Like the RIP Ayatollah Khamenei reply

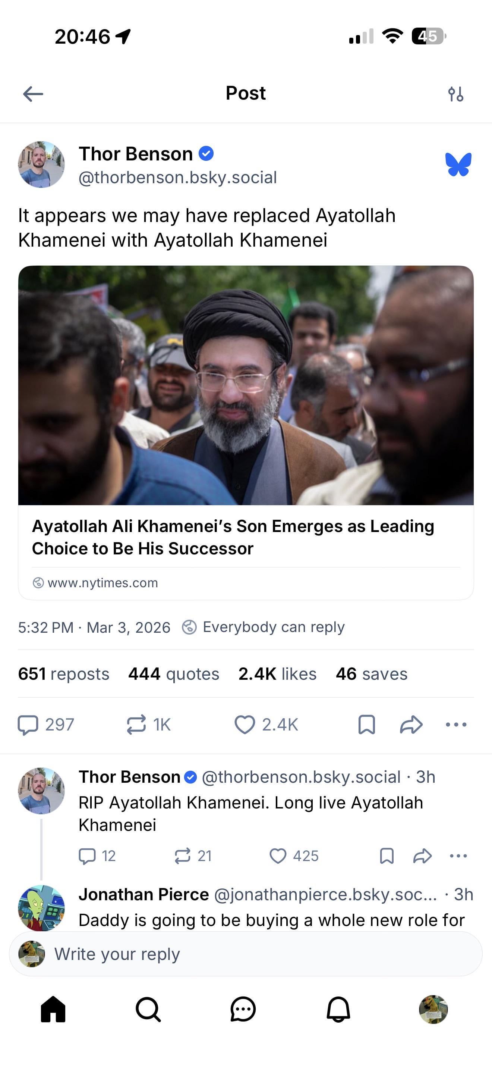pyautogui.click(x=294, y=856)
